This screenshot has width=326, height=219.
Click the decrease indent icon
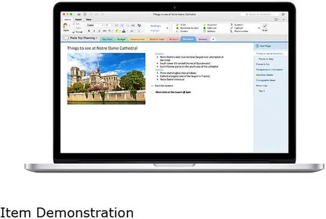point(128,25)
